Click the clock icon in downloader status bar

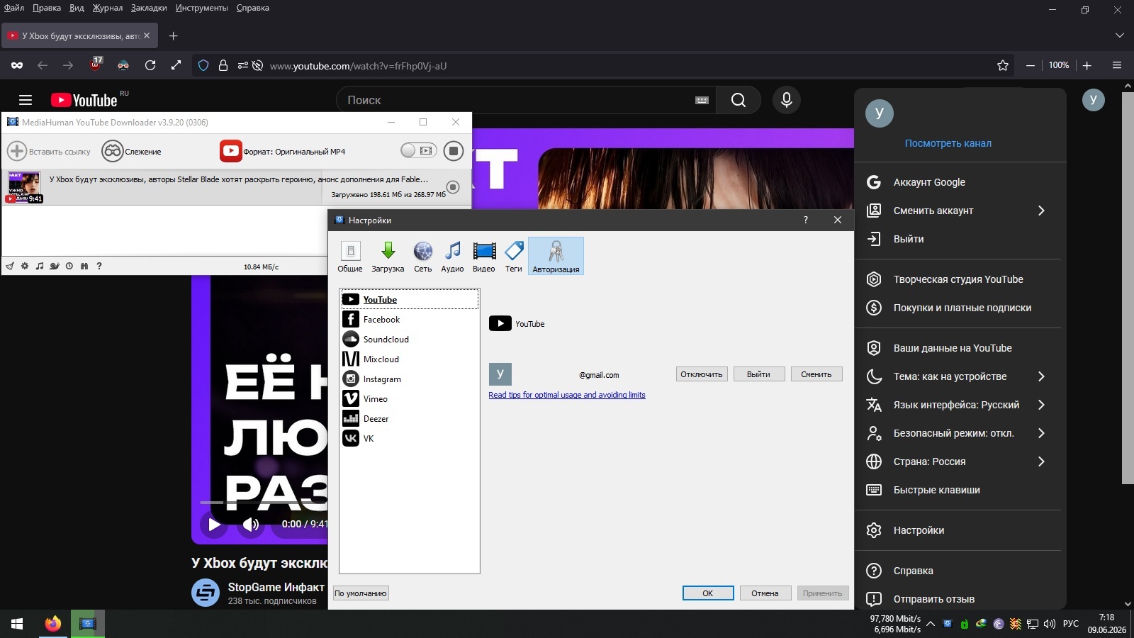coord(69,267)
